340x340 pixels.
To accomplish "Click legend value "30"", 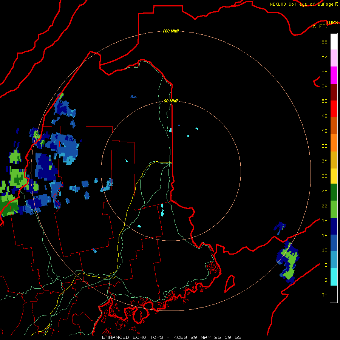I will [x=325, y=176].
